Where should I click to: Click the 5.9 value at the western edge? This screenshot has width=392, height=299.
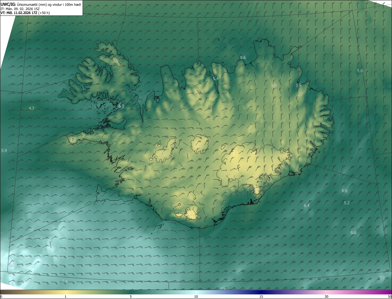[4, 151]
